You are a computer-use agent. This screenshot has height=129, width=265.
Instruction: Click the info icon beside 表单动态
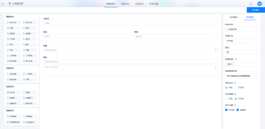(x=235, y=83)
